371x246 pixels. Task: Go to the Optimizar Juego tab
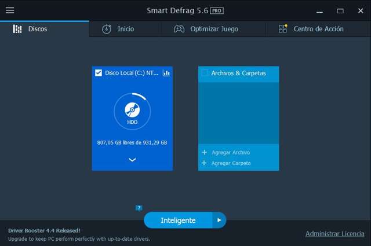[x=213, y=29]
